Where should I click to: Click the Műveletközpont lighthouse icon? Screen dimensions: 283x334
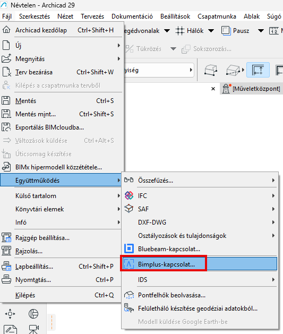pos(226,89)
